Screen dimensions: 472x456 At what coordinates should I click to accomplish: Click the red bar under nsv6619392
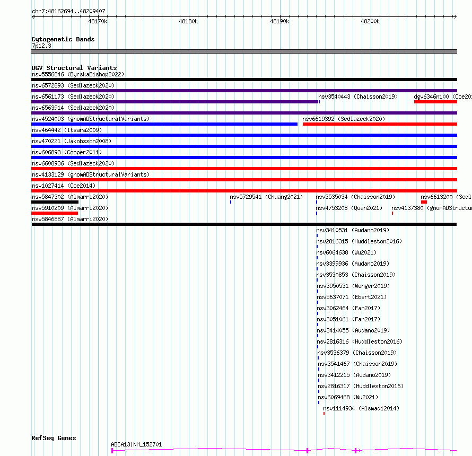point(380,124)
